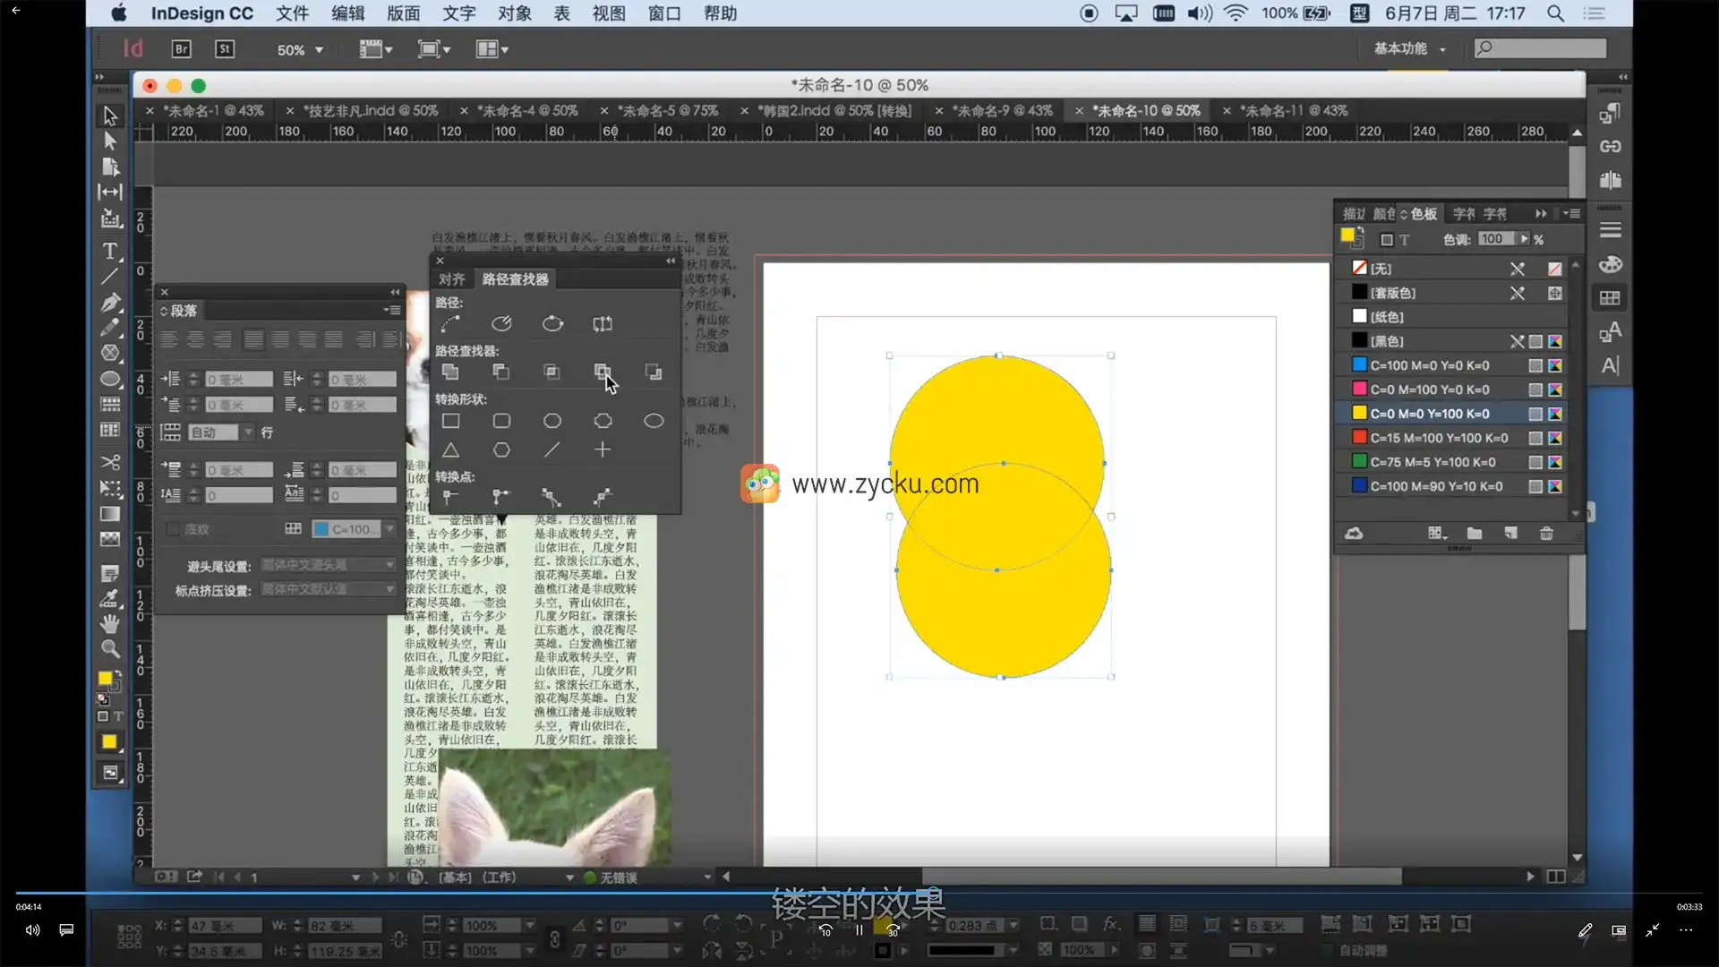Select the Scissors tool
This screenshot has height=967, width=1719.
(109, 462)
